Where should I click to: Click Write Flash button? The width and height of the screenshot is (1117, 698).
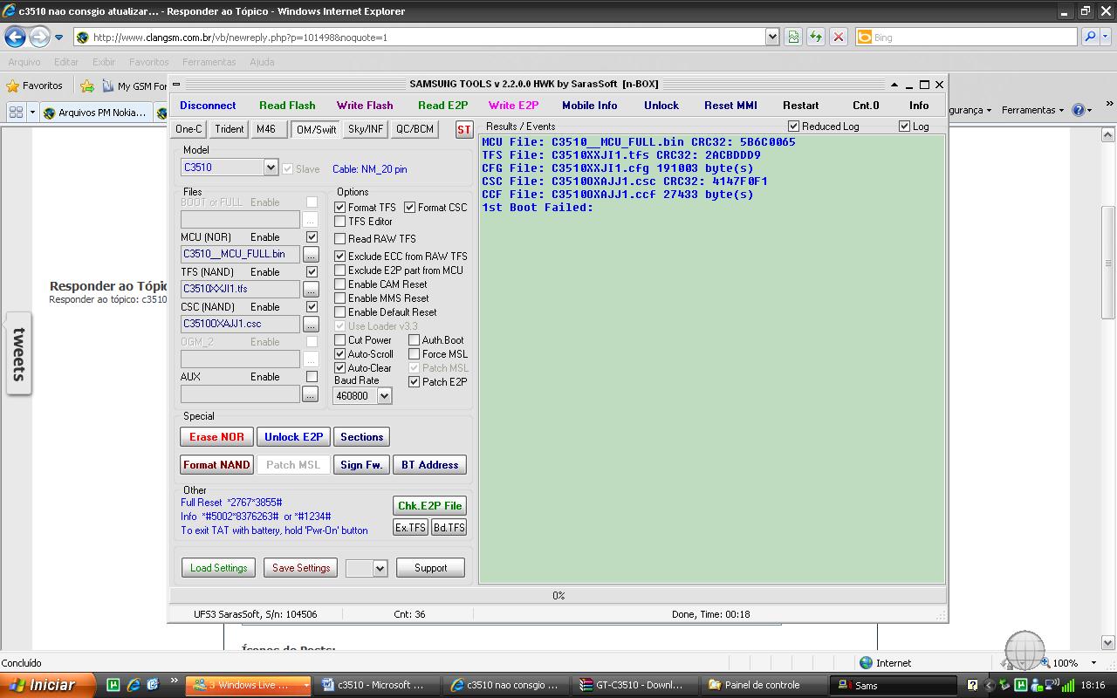pyautogui.click(x=365, y=106)
